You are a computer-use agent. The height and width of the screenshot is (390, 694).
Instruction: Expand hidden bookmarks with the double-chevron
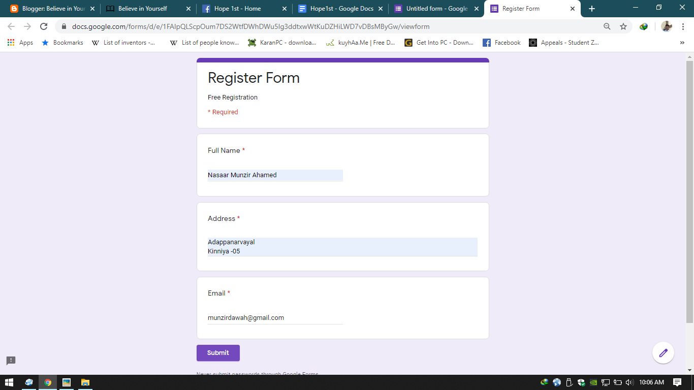point(682,43)
